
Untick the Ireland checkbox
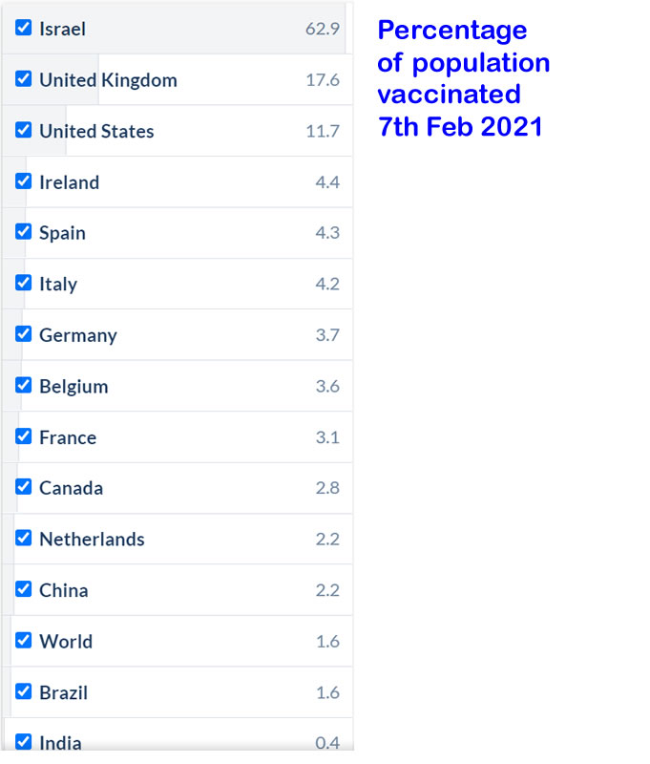click(x=24, y=181)
